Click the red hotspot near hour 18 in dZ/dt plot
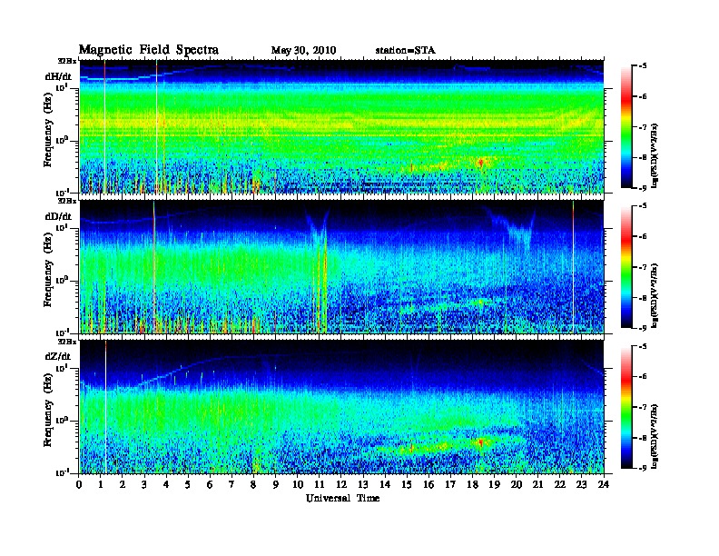The image size is (719, 556). [x=480, y=442]
